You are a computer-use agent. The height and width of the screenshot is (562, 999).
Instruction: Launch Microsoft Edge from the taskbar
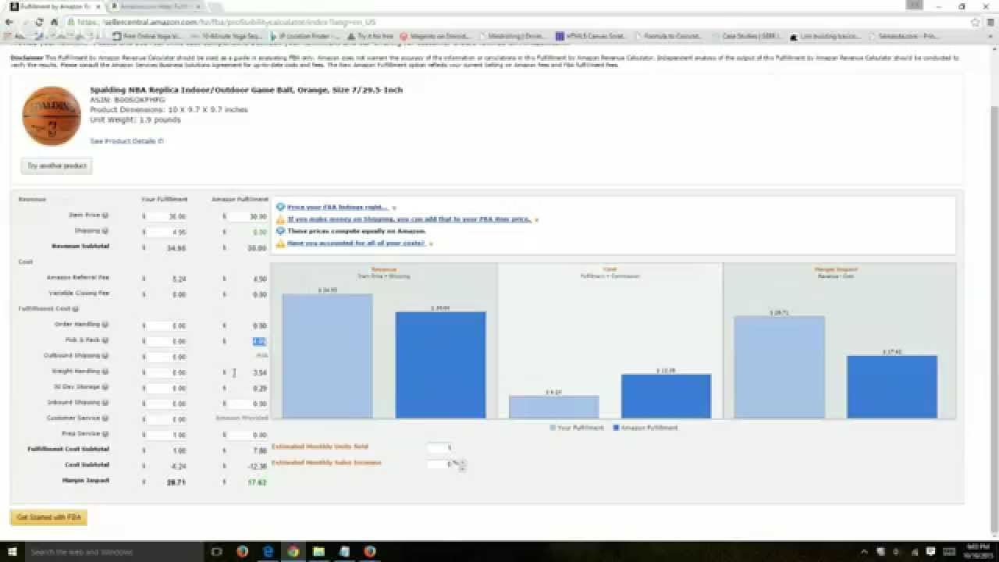268,551
